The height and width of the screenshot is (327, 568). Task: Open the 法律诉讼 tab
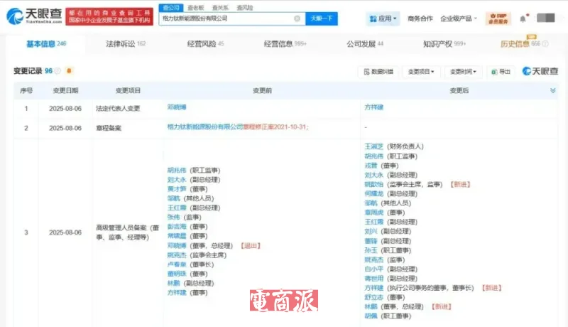(126, 44)
